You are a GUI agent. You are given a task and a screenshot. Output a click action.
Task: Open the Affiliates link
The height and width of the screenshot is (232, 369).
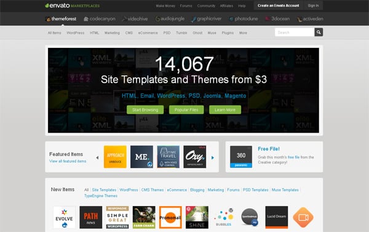point(226,6)
